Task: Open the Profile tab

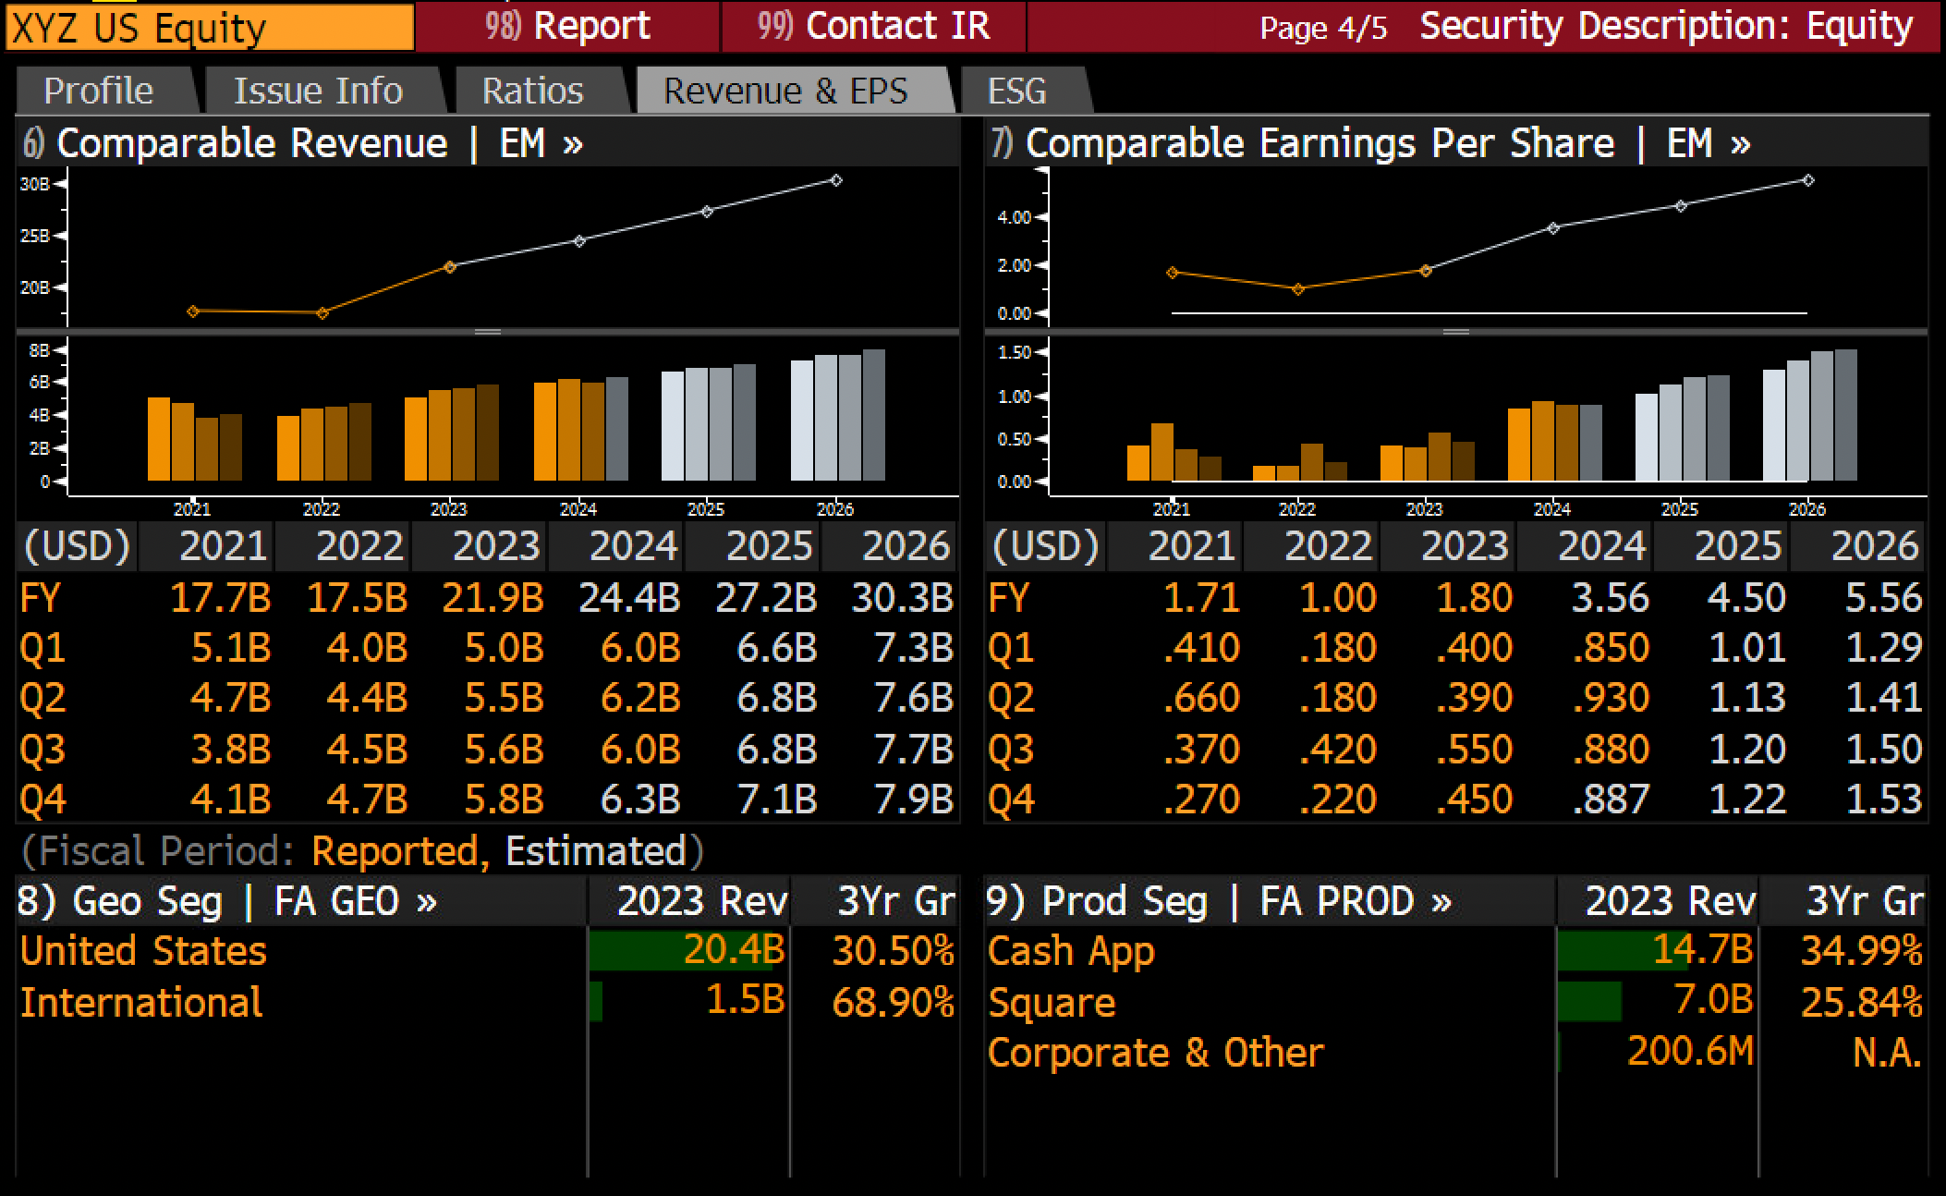Action: (99, 91)
